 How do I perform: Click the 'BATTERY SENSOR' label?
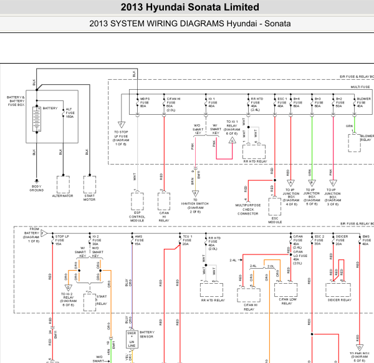point(147,334)
